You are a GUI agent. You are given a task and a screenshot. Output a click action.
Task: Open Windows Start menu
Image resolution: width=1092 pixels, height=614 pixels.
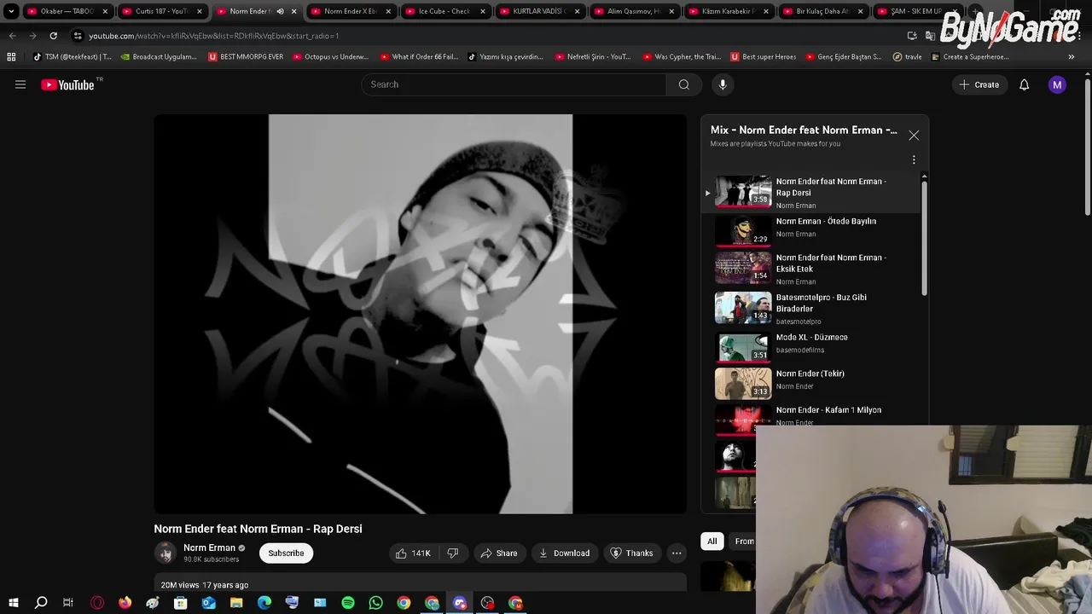point(13,603)
